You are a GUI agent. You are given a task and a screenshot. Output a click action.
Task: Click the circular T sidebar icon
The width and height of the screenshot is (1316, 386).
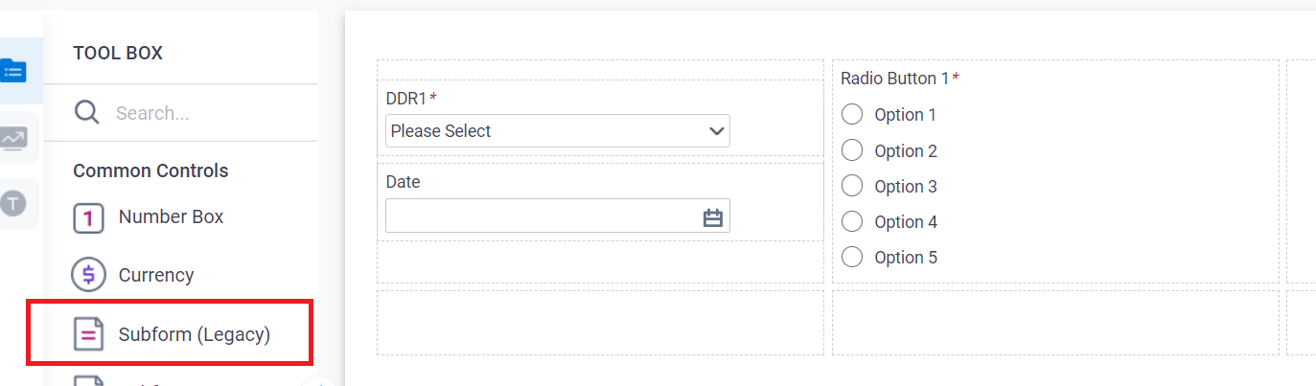pyautogui.click(x=13, y=203)
